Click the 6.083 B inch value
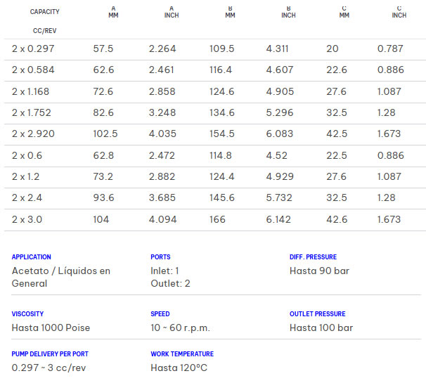 coord(280,134)
